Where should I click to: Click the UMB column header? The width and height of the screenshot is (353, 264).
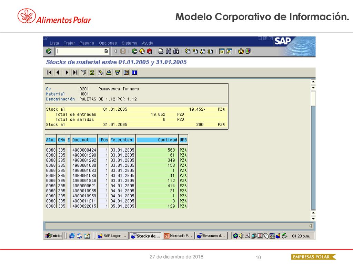[183, 140]
